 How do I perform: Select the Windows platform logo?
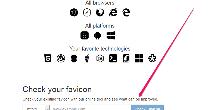click(x=111, y=35)
